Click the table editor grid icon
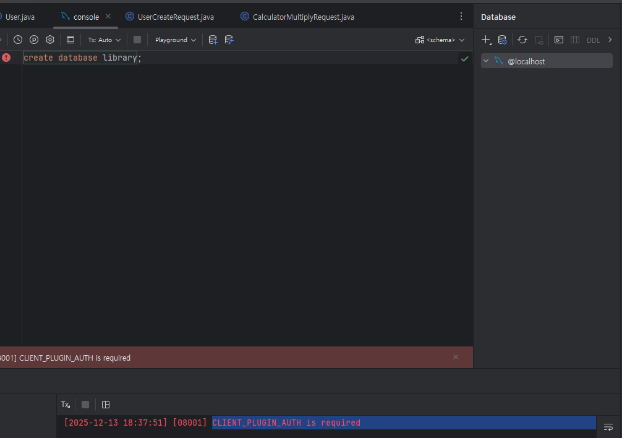Viewport: 622px width, 438px height. coord(575,40)
